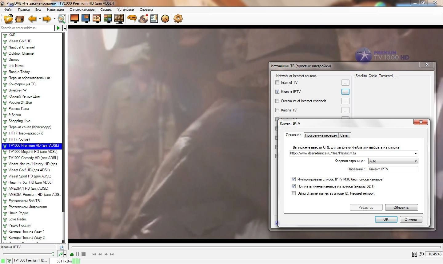This screenshot has width=443, height=264.
Task: Expand the playlist URL dropdown
Action: point(416,153)
